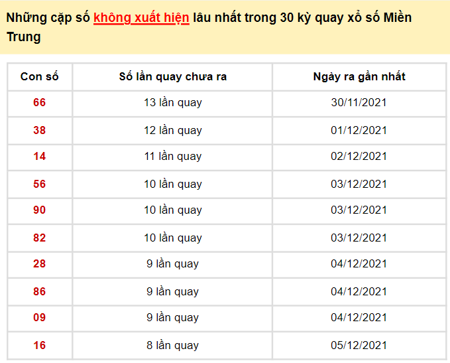450x363 pixels.
Task: Click the "11 lần quay" cell
Action: pos(172,157)
